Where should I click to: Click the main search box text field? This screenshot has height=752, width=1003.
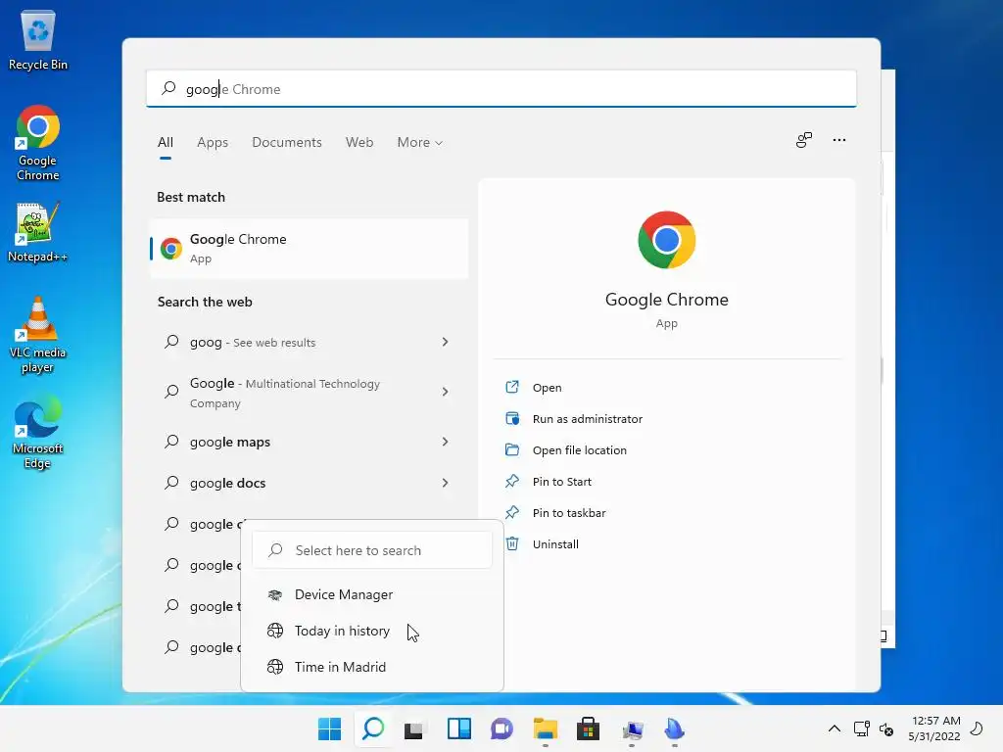click(x=501, y=89)
